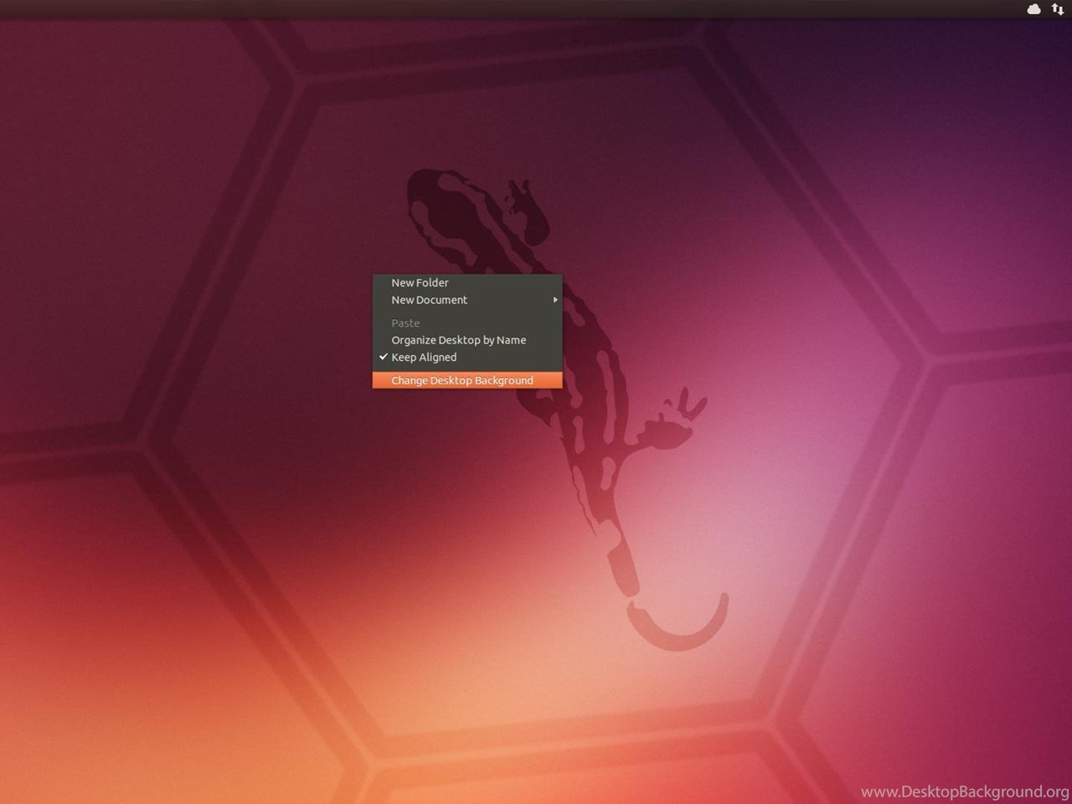Screen dimensions: 1072x804
Task: Select Organize Desktop by Name
Action: click(458, 340)
